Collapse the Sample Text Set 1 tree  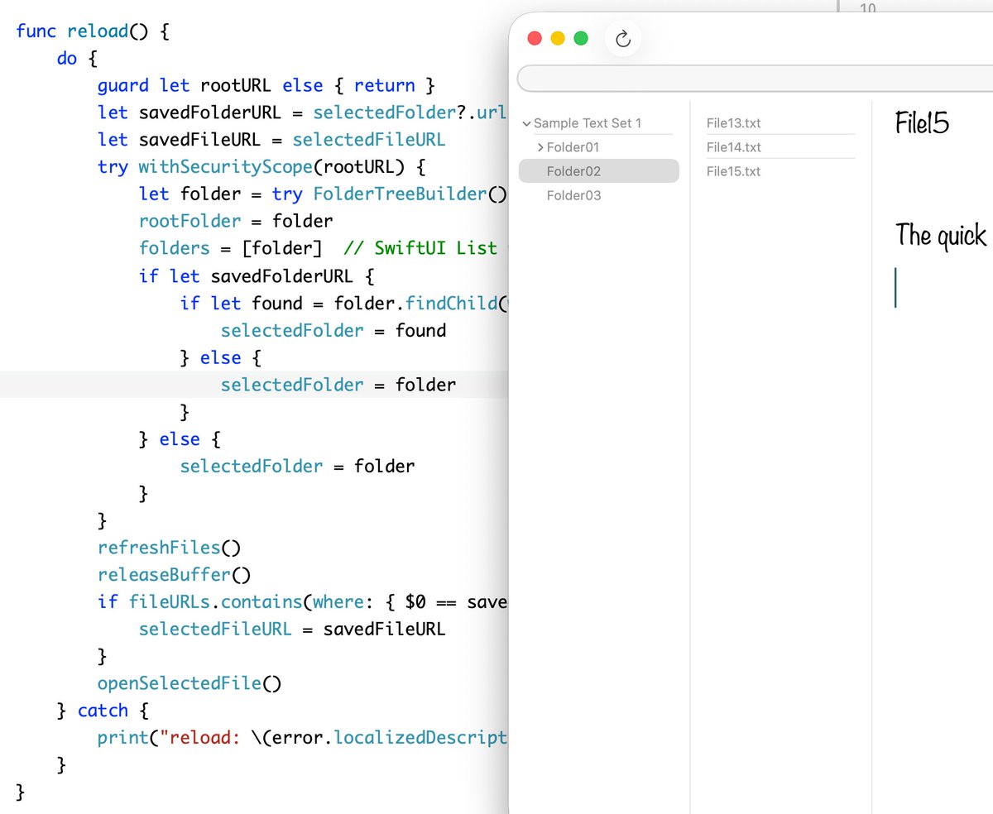click(x=526, y=123)
